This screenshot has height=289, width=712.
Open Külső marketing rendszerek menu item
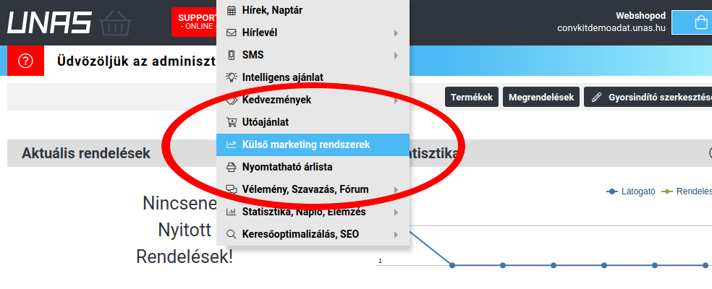click(x=313, y=144)
